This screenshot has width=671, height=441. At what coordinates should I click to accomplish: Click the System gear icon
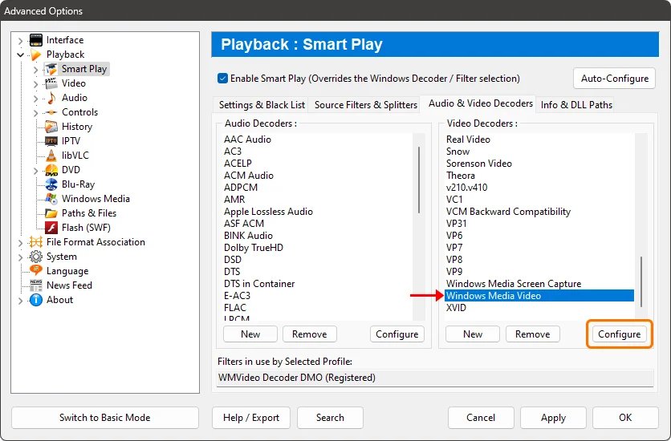[36, 257]
